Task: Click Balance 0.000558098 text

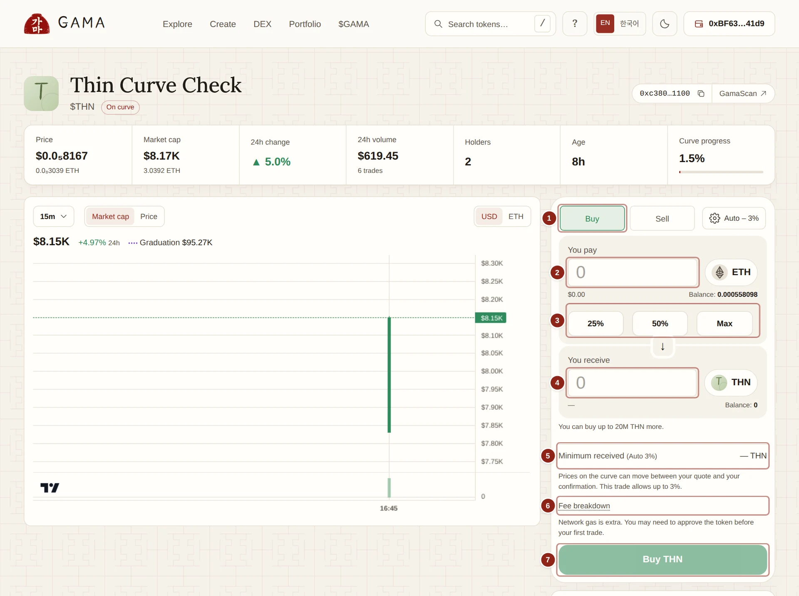Action: tap(723, 295)
